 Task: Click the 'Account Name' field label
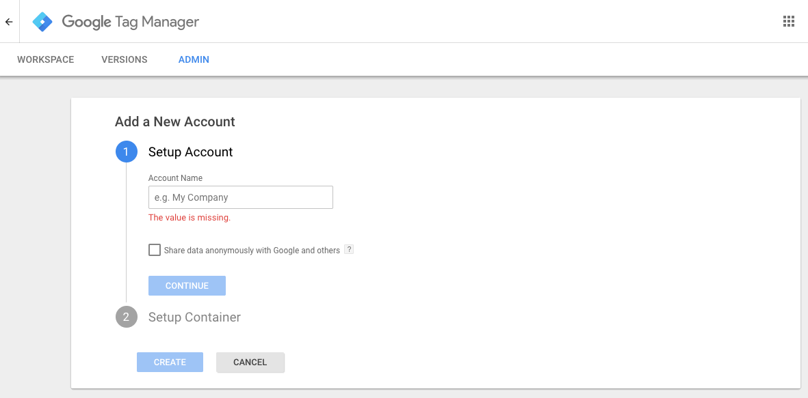pyautogui.click(x=175, y=178)
